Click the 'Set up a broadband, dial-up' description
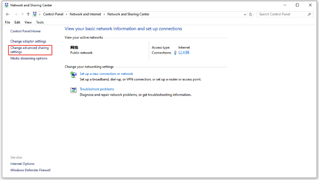 (140, 79)
